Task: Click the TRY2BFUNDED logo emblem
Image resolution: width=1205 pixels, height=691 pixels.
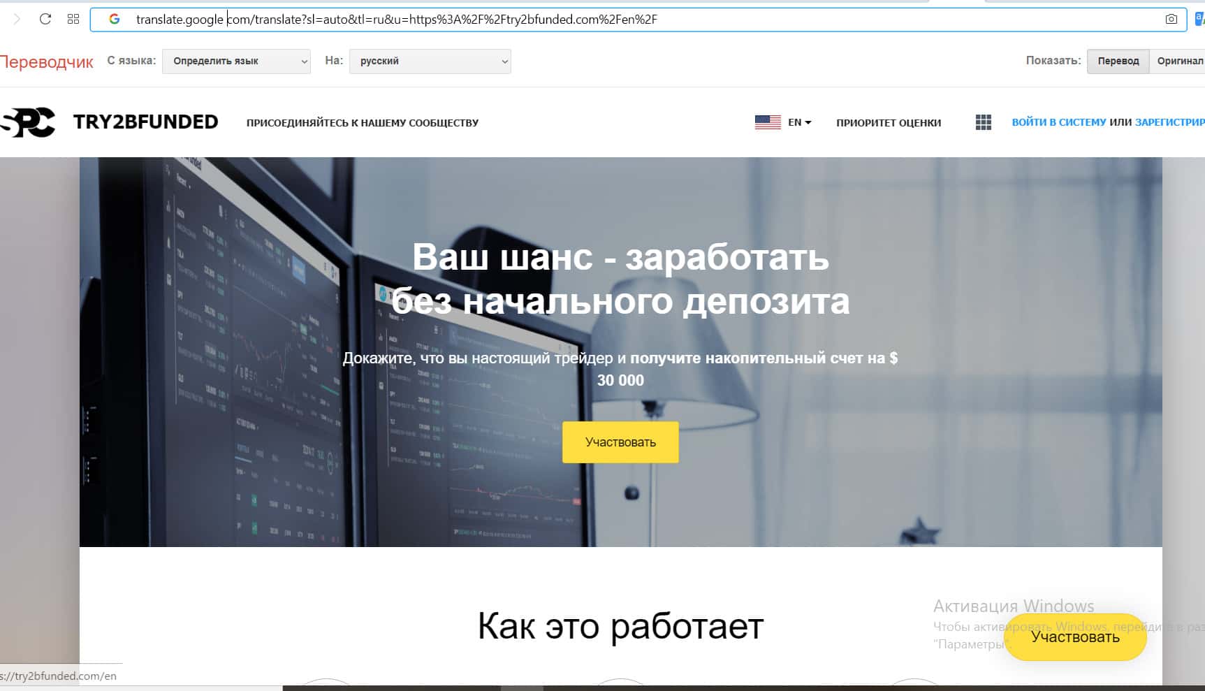Action: point(28,122)
